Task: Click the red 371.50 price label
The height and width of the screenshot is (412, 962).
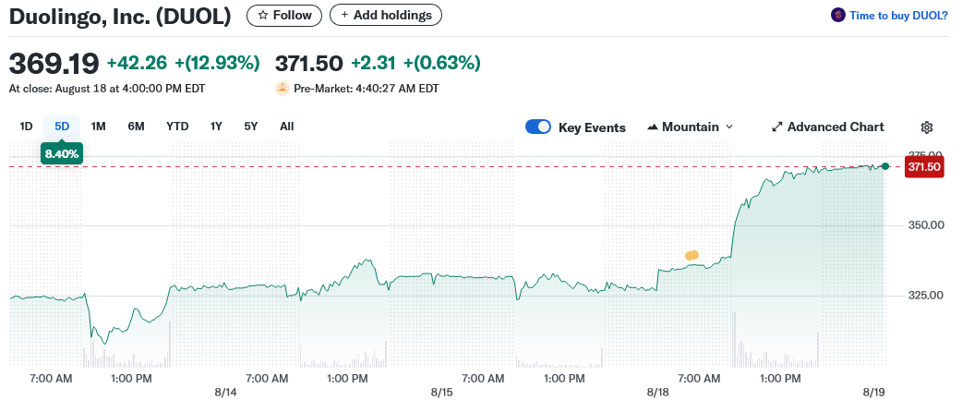Action: coord(924,167)
